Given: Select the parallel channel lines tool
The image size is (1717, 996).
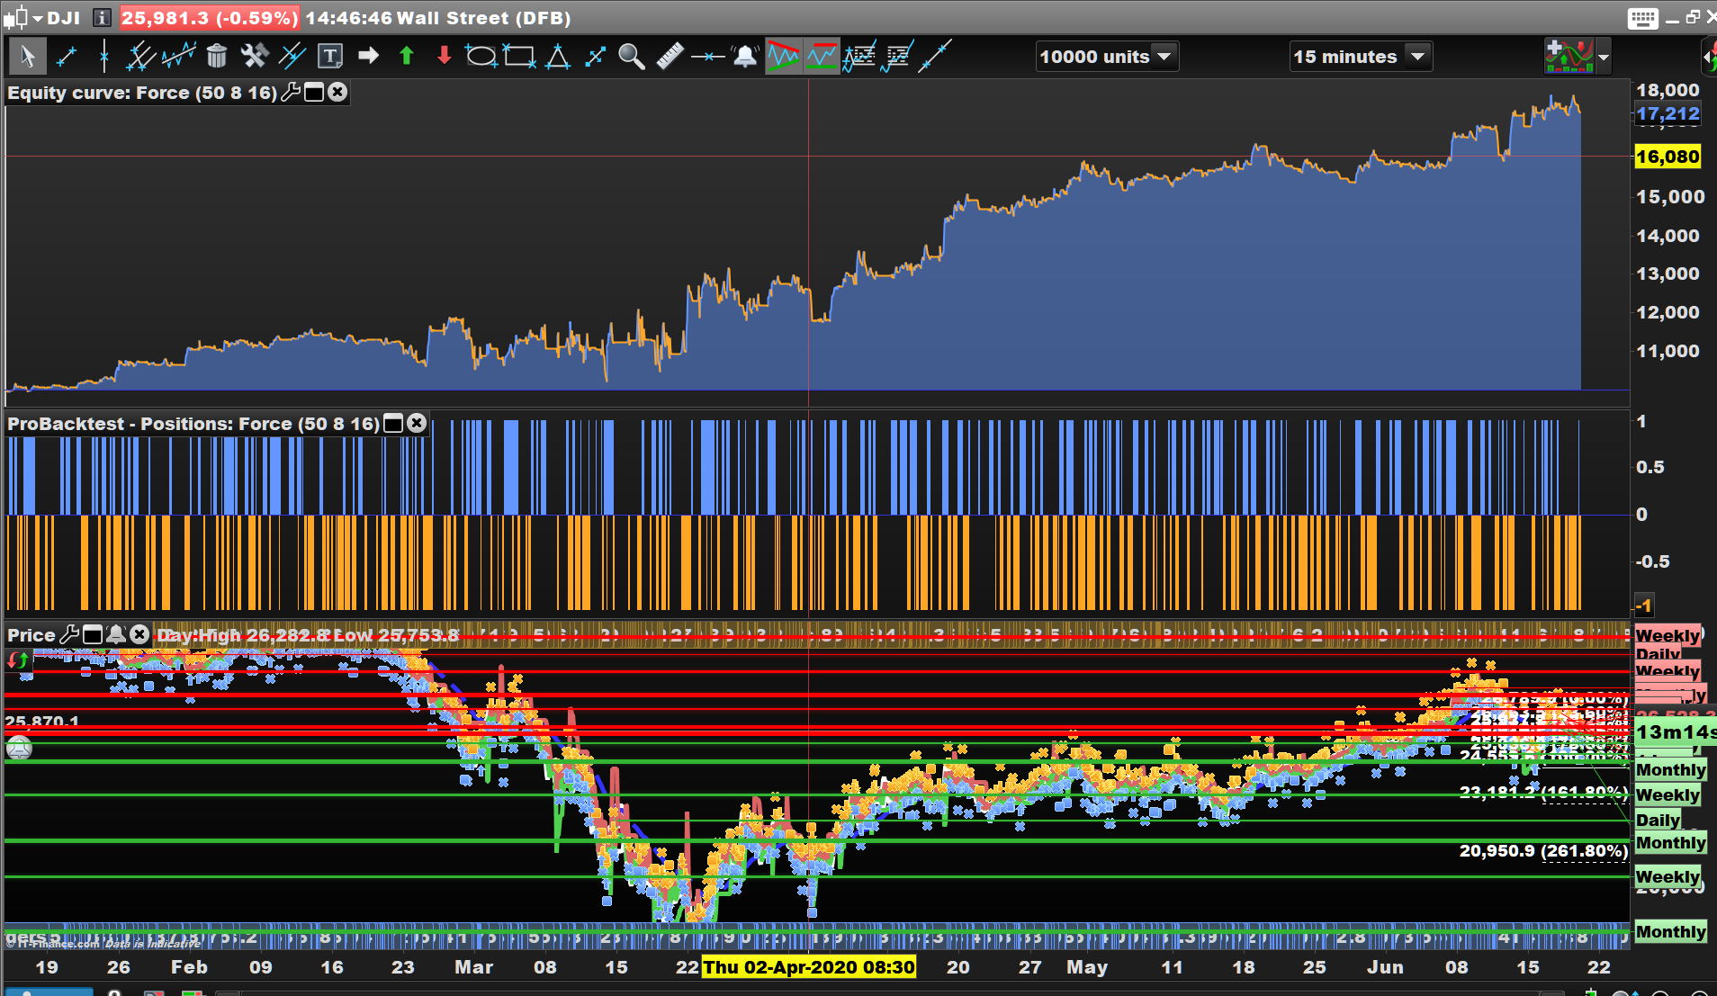Looking at the screenshot, I should pyautogui.click(x=140, y=57).
